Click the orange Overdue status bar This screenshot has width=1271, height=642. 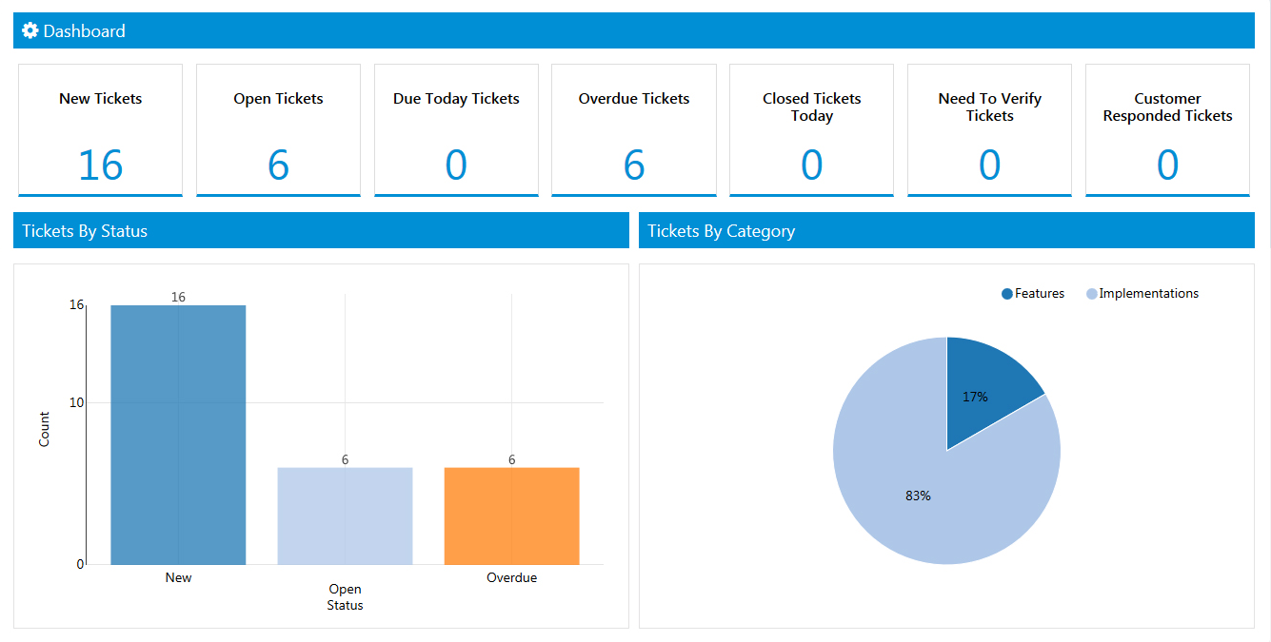(511, 516)
